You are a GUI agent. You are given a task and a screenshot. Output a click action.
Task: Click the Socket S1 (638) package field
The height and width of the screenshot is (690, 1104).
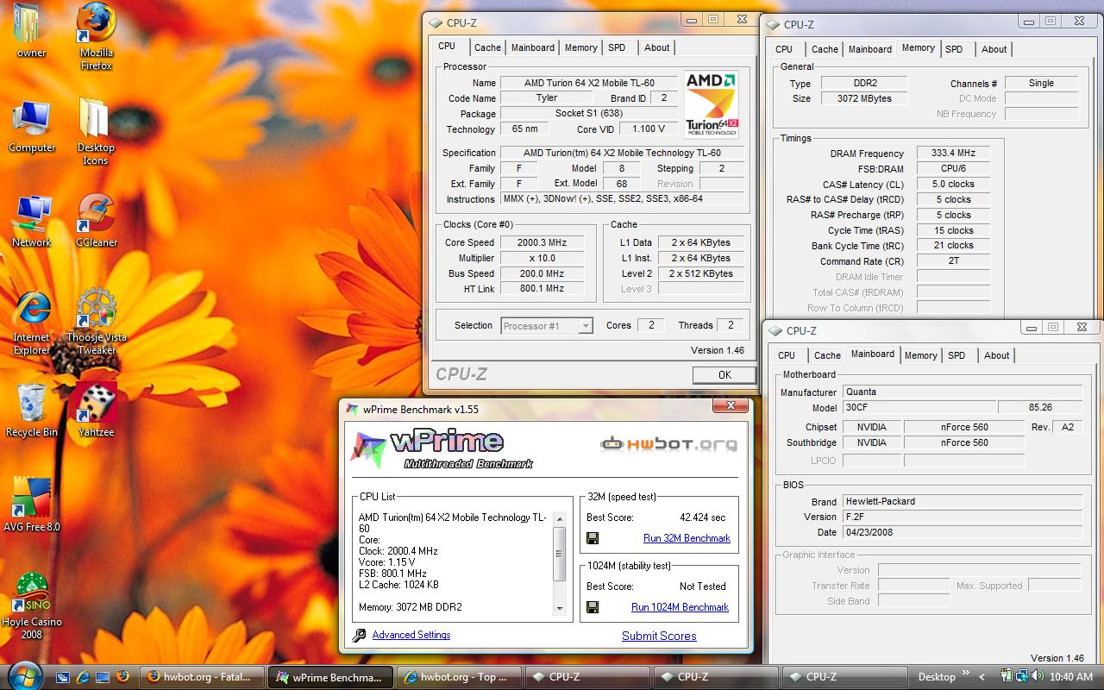(589, 113)
